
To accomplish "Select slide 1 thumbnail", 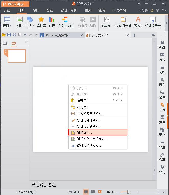I will pos(17,56).
